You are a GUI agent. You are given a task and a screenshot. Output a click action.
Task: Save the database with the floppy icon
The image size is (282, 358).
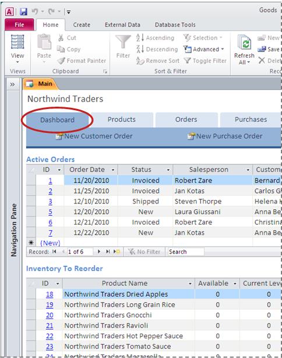(x=23, y=12)
